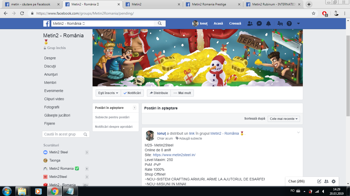This screenshot has width=350, height=196.
Task: Open the media player taskbar icon
Action: (x=38, y=191)
